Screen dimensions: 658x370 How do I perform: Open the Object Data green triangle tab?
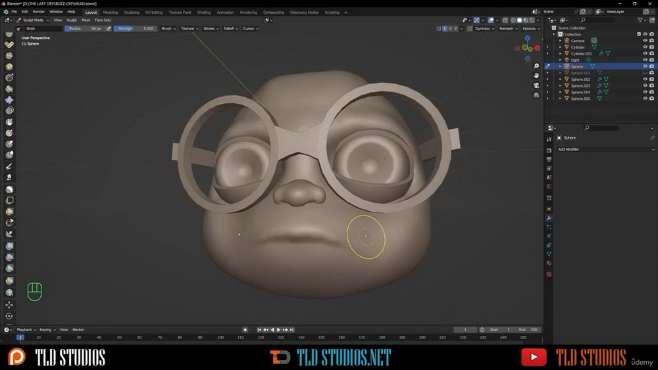[x=549, y=254]
